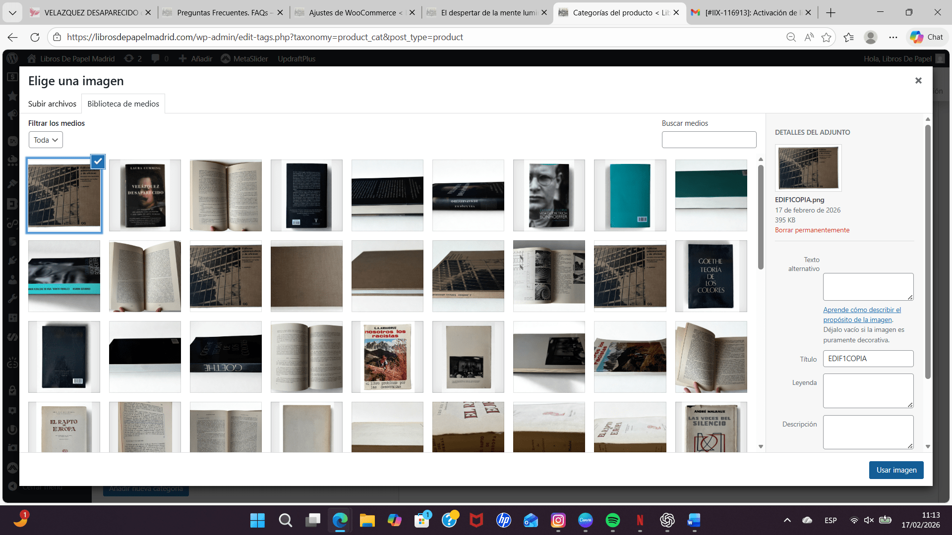Screen dimensions: 952x535
Task: Close the image chooser dialog
Action: (x=918, y=80)
